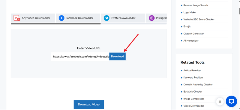The height and width of the screenshot is (110, 240).
Task: Focus the Enter Video URL input field
Action: 80,56
